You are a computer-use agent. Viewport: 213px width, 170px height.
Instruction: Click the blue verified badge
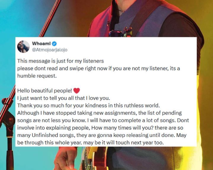(54, 44)
